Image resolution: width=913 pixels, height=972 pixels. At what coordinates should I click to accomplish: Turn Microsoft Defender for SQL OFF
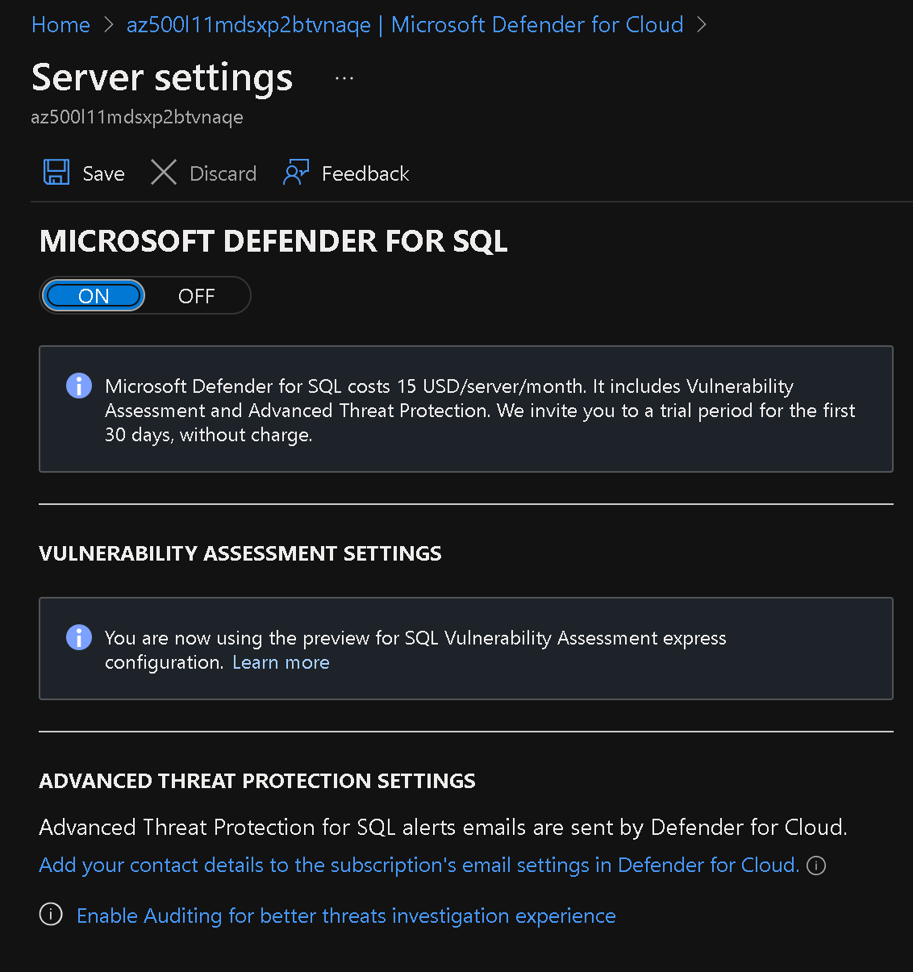pyautogui.click(x=196, y=295)
